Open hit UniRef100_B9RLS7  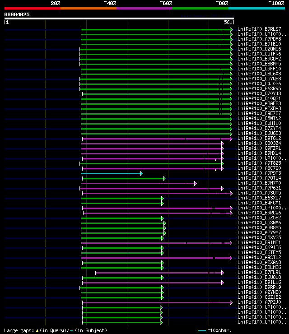coord(259,29)
